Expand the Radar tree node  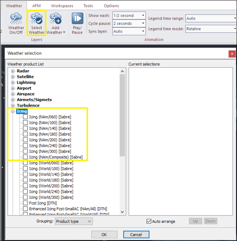click(x=13, y=71)
